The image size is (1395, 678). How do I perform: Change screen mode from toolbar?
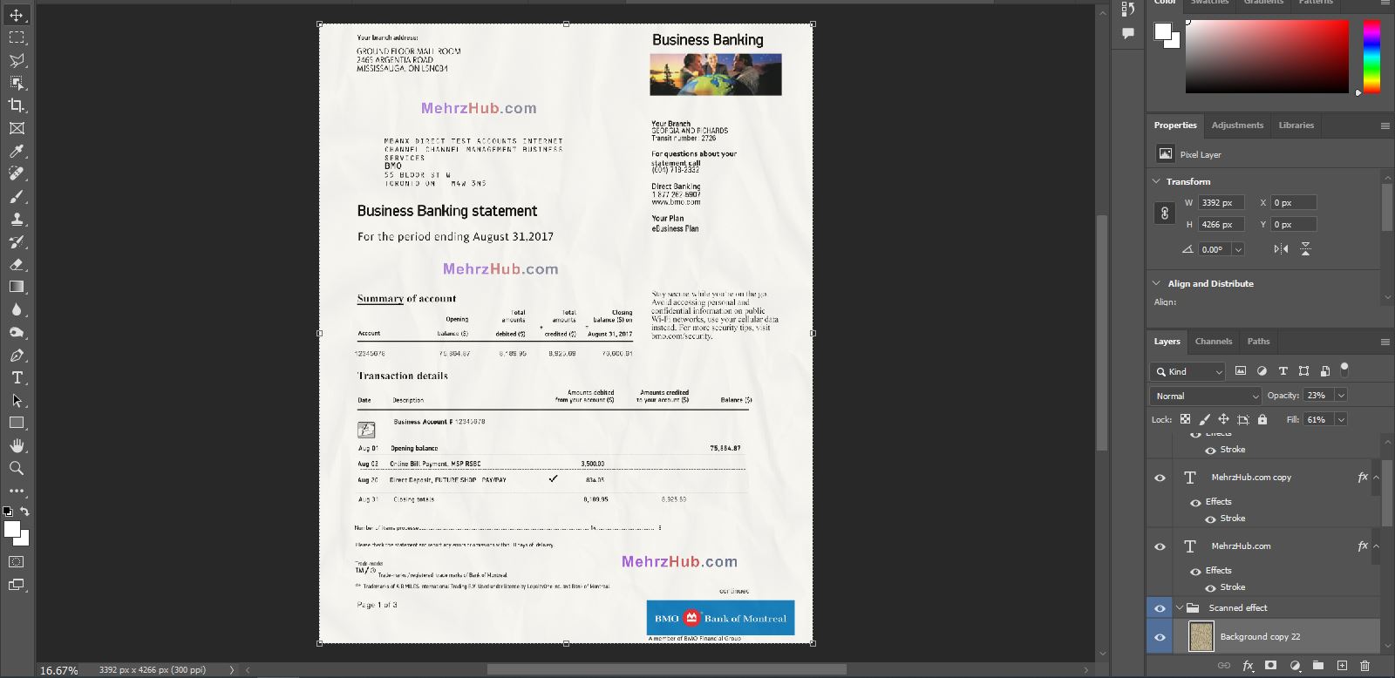(17, 585)
